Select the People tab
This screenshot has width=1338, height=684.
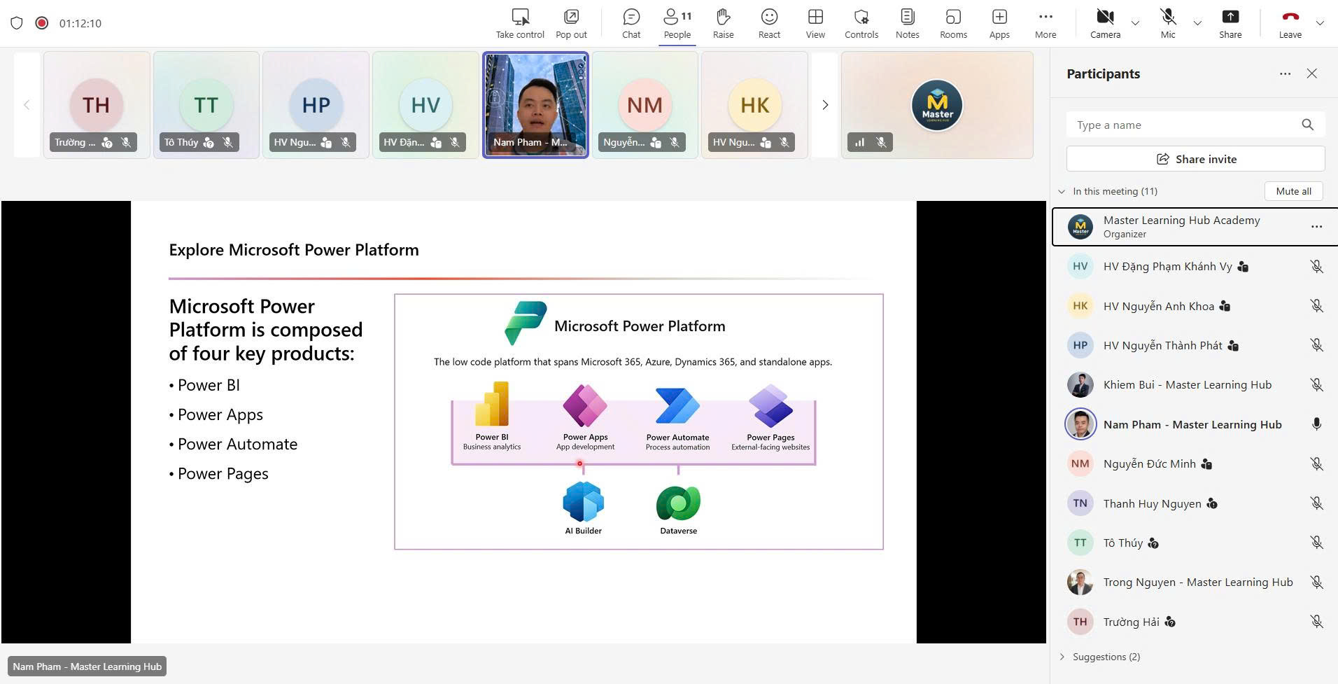pos(677,23)
